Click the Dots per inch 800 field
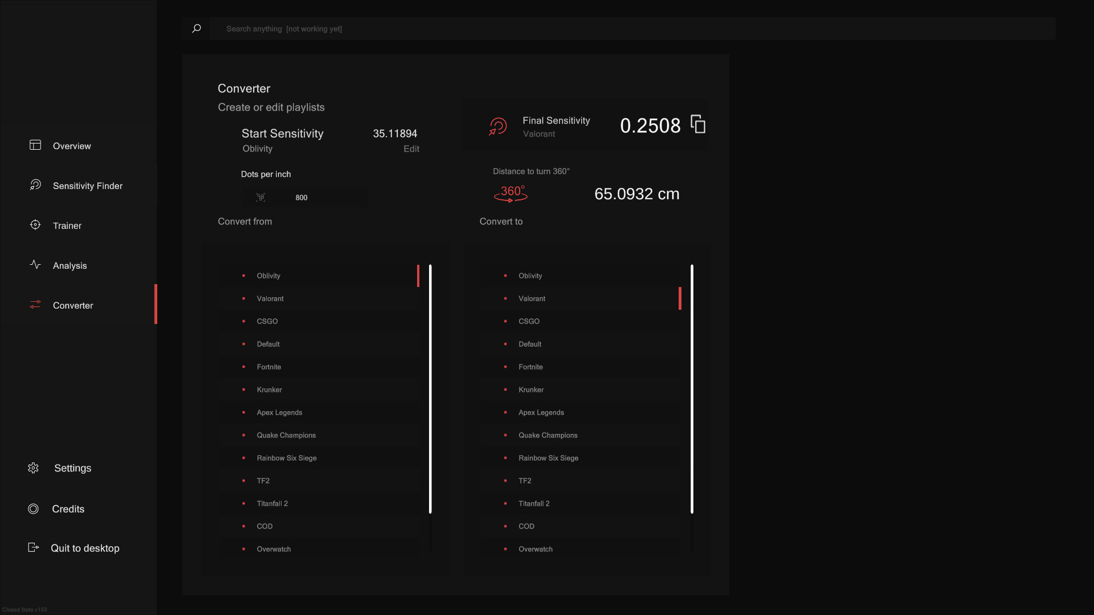This screenshot has height=615, width=1094. (302, 198)
